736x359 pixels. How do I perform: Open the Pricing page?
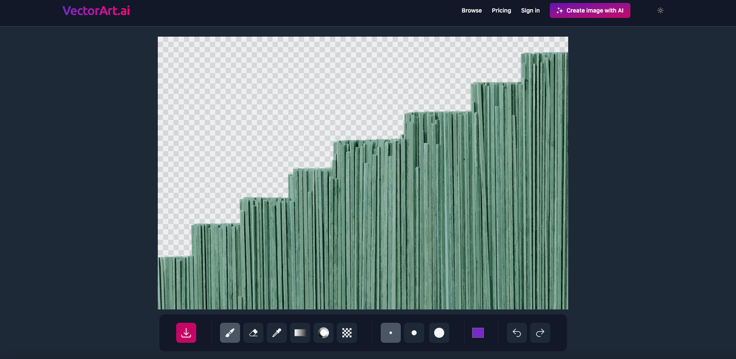[x=501, y=10]
